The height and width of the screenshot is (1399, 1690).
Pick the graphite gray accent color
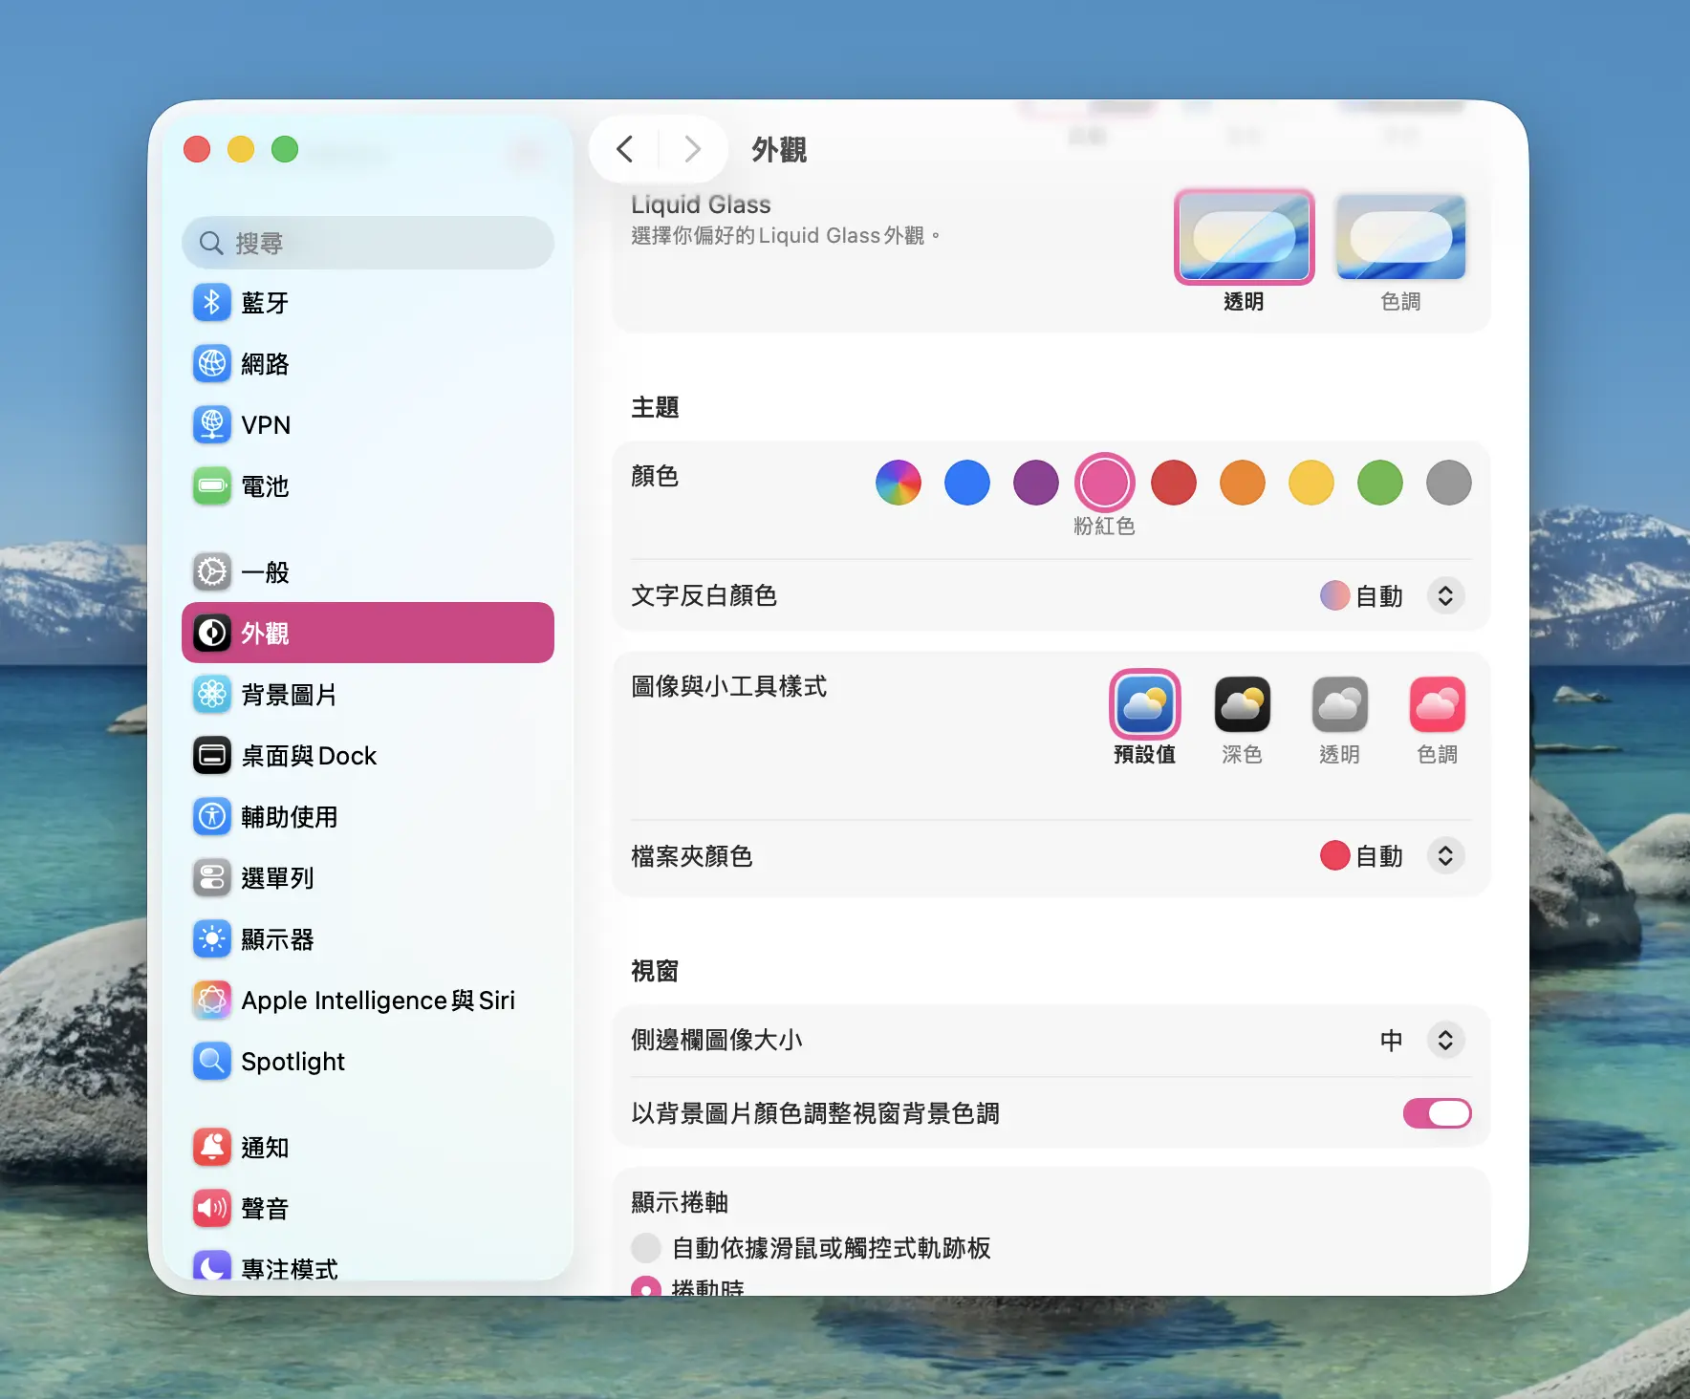click(x=1449, y=483)
